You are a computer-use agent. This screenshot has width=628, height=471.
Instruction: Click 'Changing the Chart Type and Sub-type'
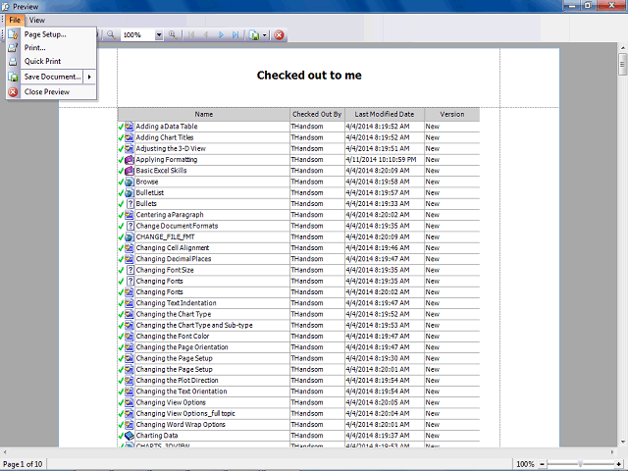[x=194, y=325]
